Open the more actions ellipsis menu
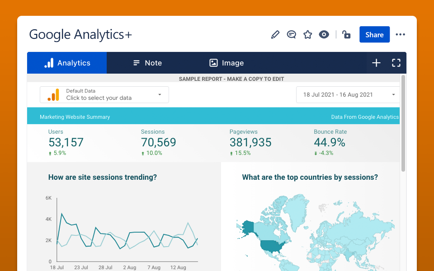Image resolution: width=434 pixels, height=271 pixels. [x=400, y=35]
